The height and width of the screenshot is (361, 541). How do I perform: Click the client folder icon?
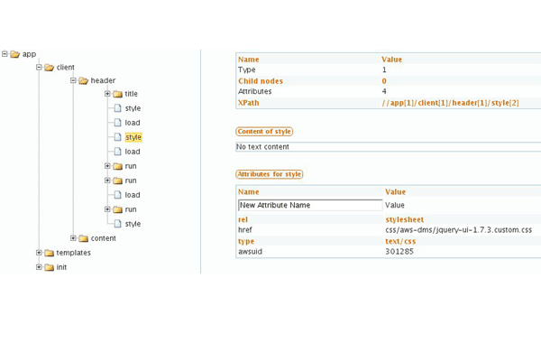[49, 68]
